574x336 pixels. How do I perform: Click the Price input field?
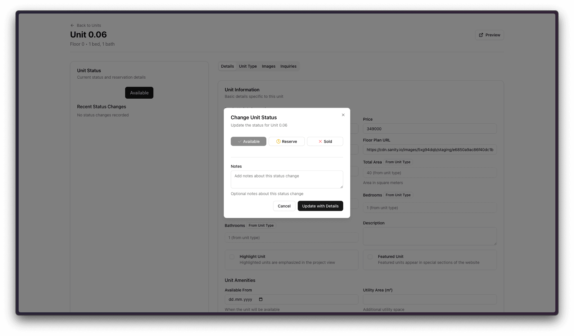(x=429, y=129)
